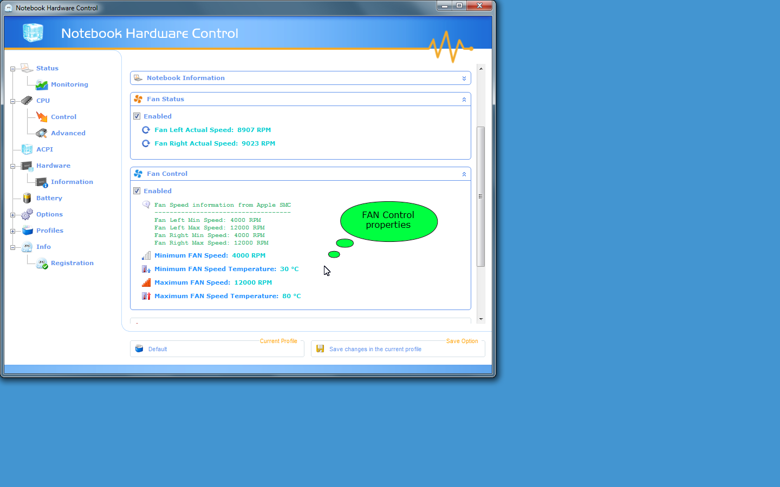The width and height of the screenshot is (780, 487).
Task: Select Hardware Information in the tree
Action: tap(71, 182)
